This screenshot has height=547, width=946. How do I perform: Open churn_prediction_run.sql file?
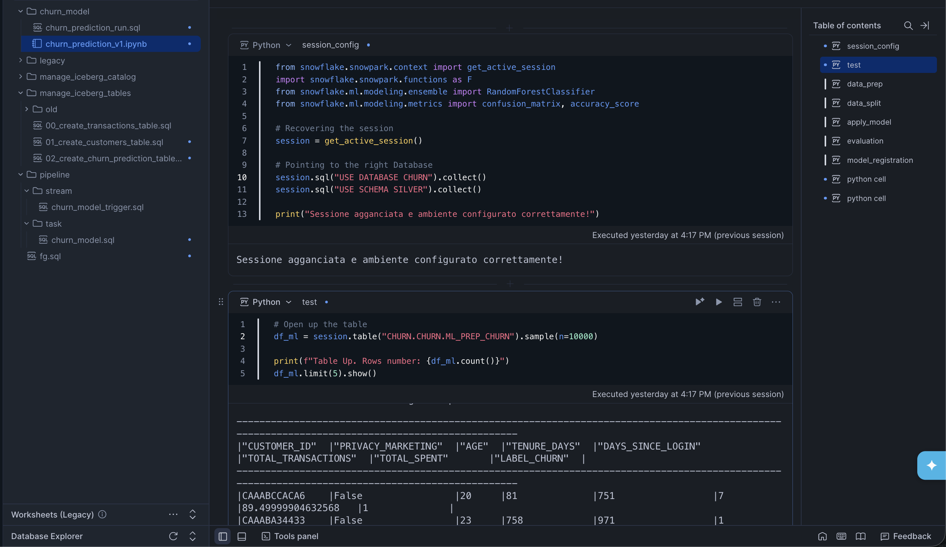coord(93,28)
